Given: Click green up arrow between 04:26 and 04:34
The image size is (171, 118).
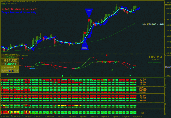Looking at the screenshot, I should [112, 70].
